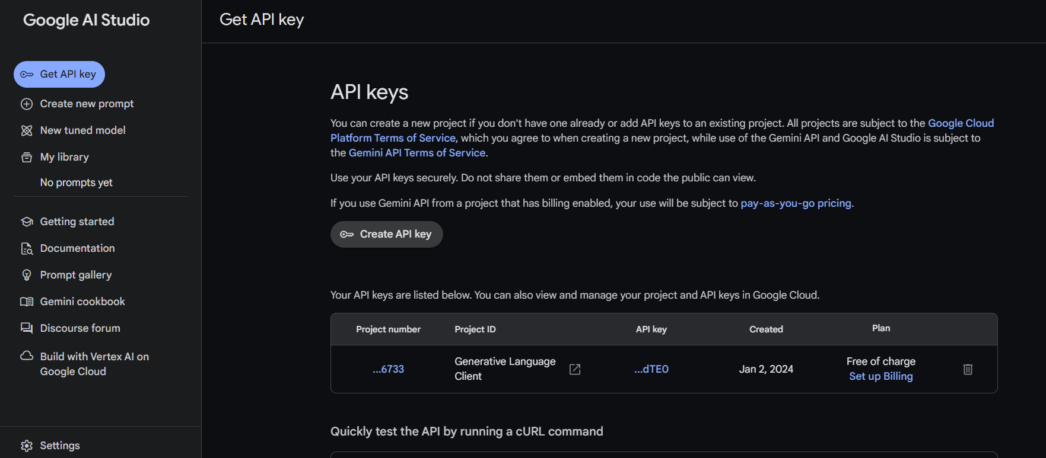Open the Get API key sidebar item
The width and height of the screenshot is (1046, 458).
[59, 75]
